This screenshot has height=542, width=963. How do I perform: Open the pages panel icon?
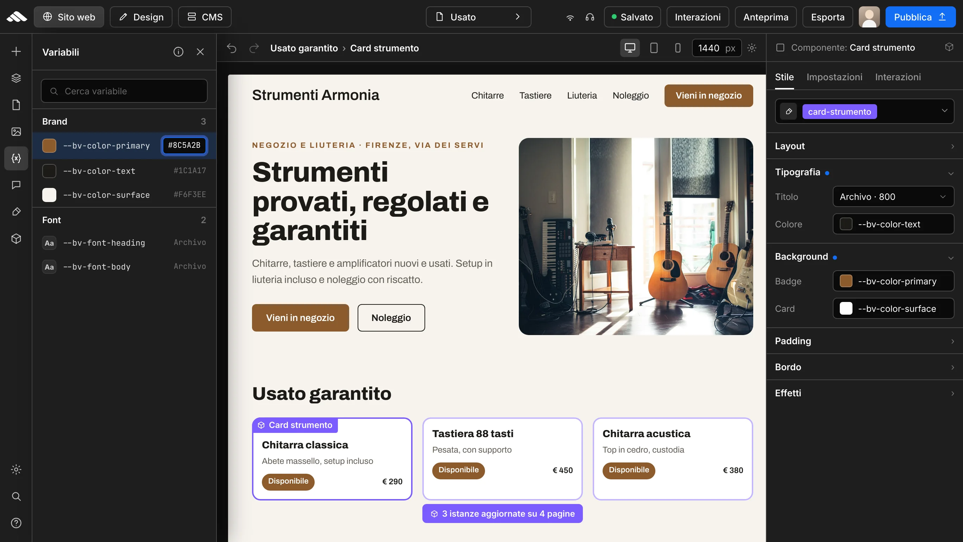coord(16,105)
